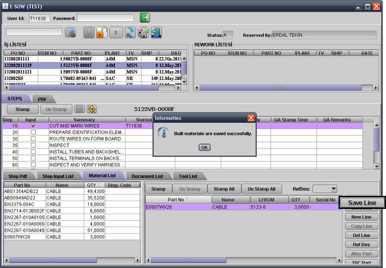Image resolution: width=386 pixels, height=268 pixels.
Task: Click the Stamp button in material panel
Action: (x=158, y=189)
